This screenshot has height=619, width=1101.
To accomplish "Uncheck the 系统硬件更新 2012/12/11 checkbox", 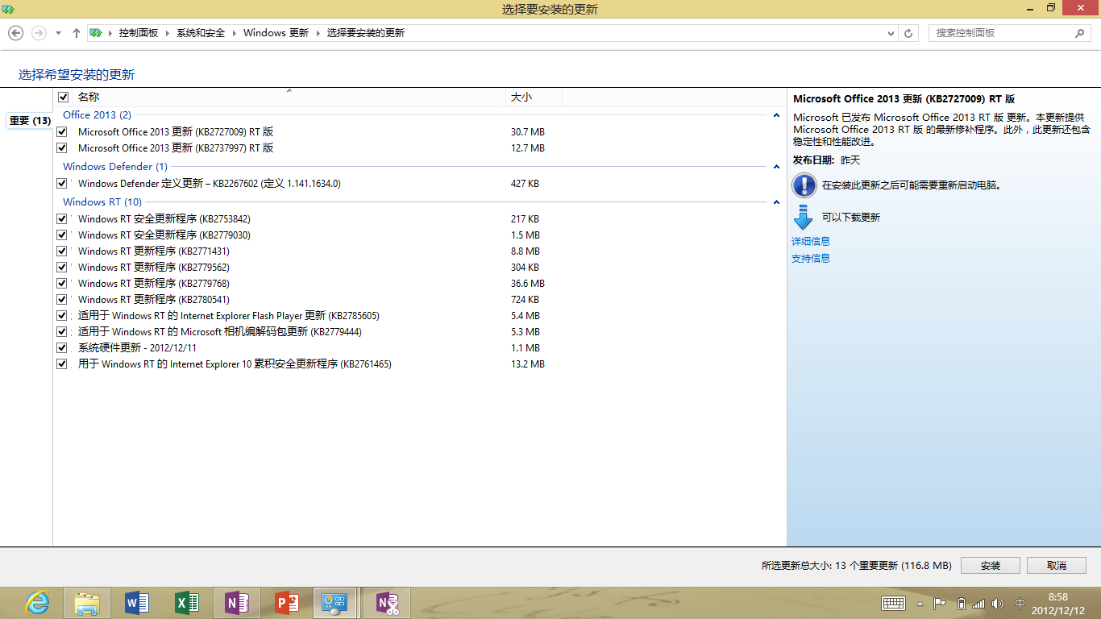I will (x=62, y=348).
